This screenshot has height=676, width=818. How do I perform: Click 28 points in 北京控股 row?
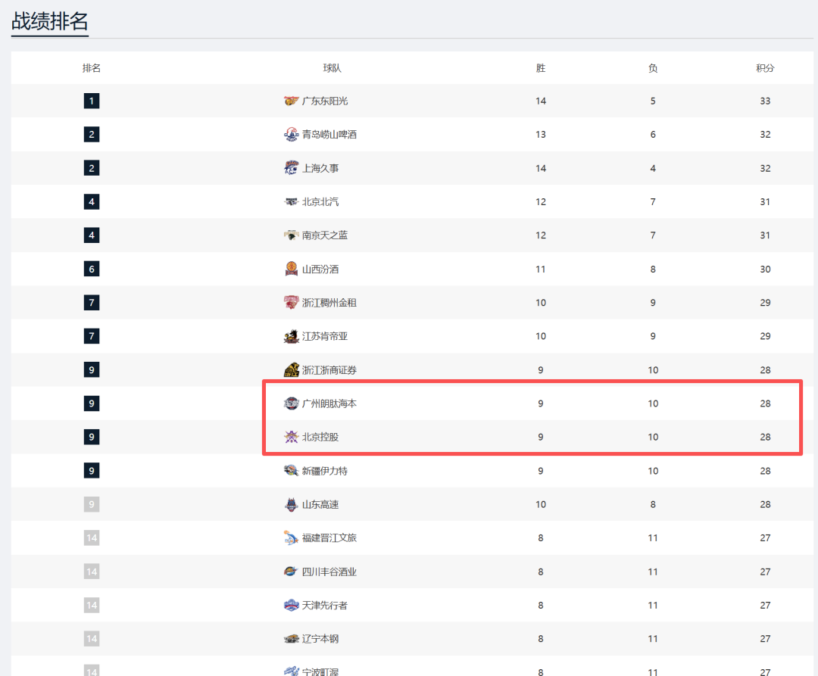pos(765,437)
